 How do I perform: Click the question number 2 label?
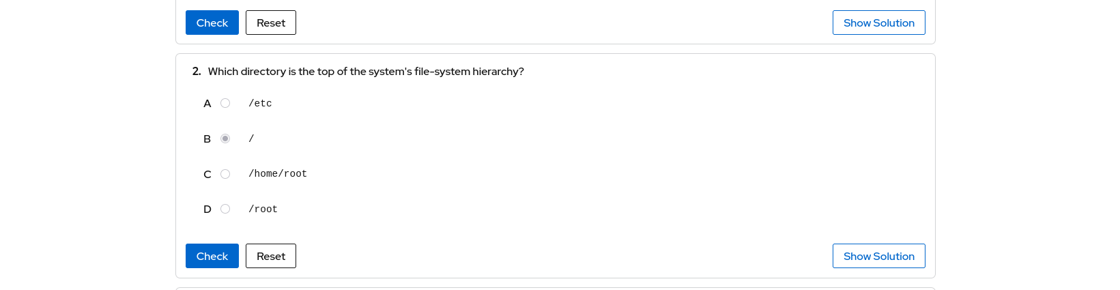(197, 72)
